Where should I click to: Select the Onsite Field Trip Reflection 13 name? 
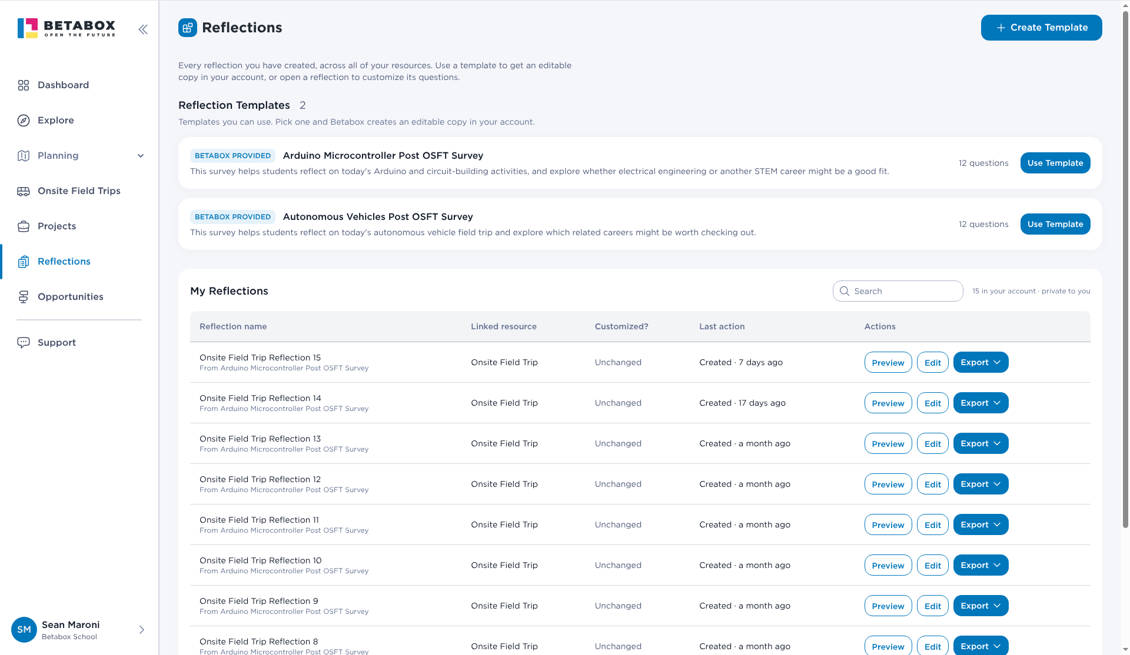[x=260, y=439]
